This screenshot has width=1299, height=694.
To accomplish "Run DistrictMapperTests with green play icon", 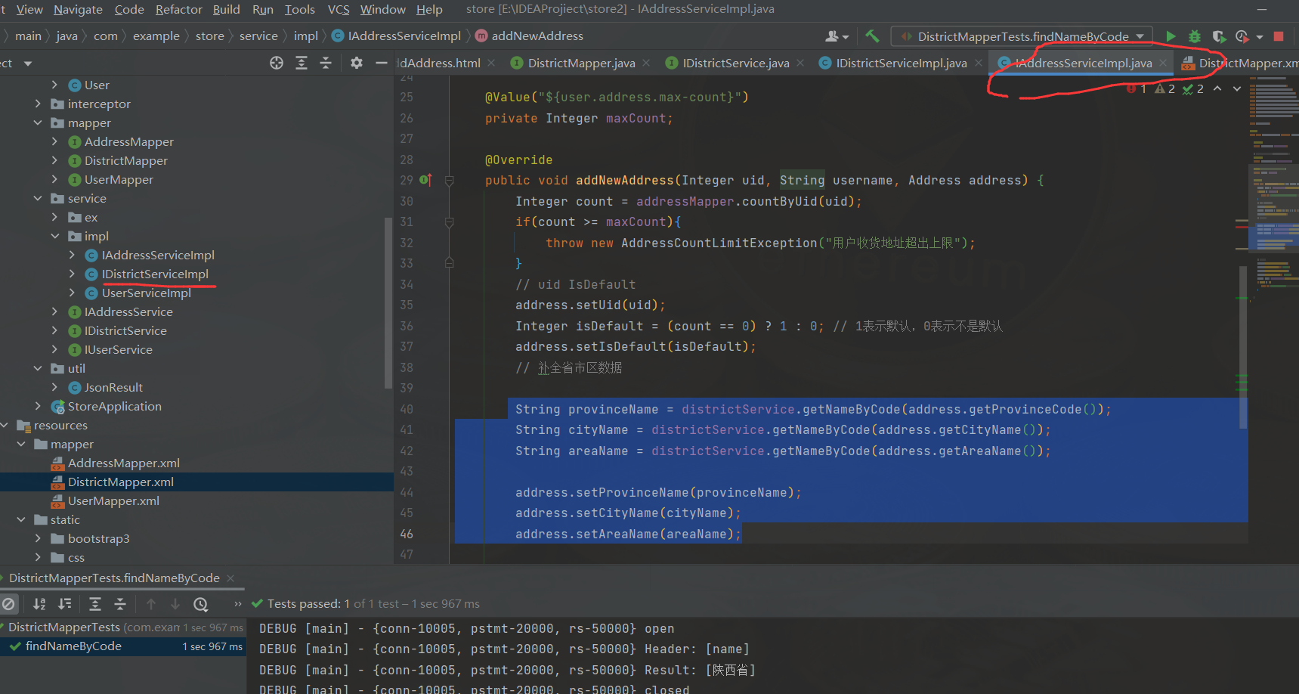I will click(1171, 36).
